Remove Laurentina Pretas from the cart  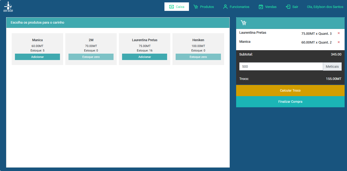point(338,33)
